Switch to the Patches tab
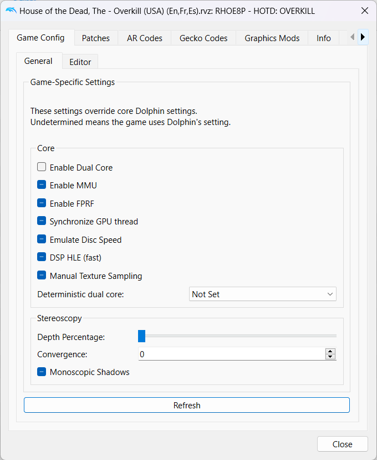377x460 pixels. pyautogui.click(x=96, y=38)
